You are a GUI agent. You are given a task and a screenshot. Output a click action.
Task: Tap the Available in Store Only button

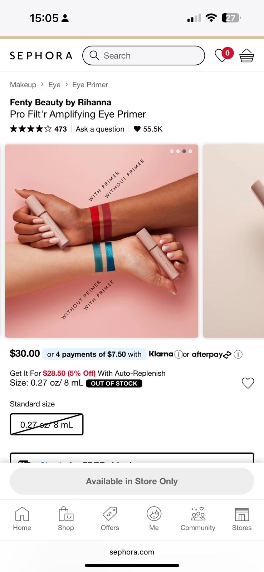[x=132, y=481]
